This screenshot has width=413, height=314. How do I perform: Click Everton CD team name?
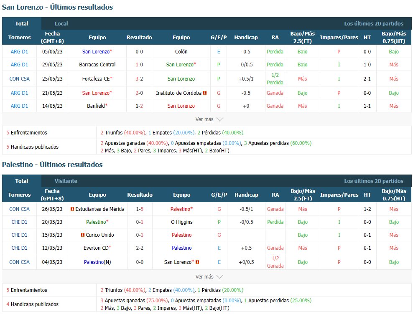pos(96,248)
